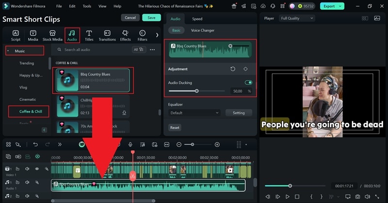The image size is (388, 203).
Task: Save the Smart Short Clips project
Action: click(x=151, y=17)
